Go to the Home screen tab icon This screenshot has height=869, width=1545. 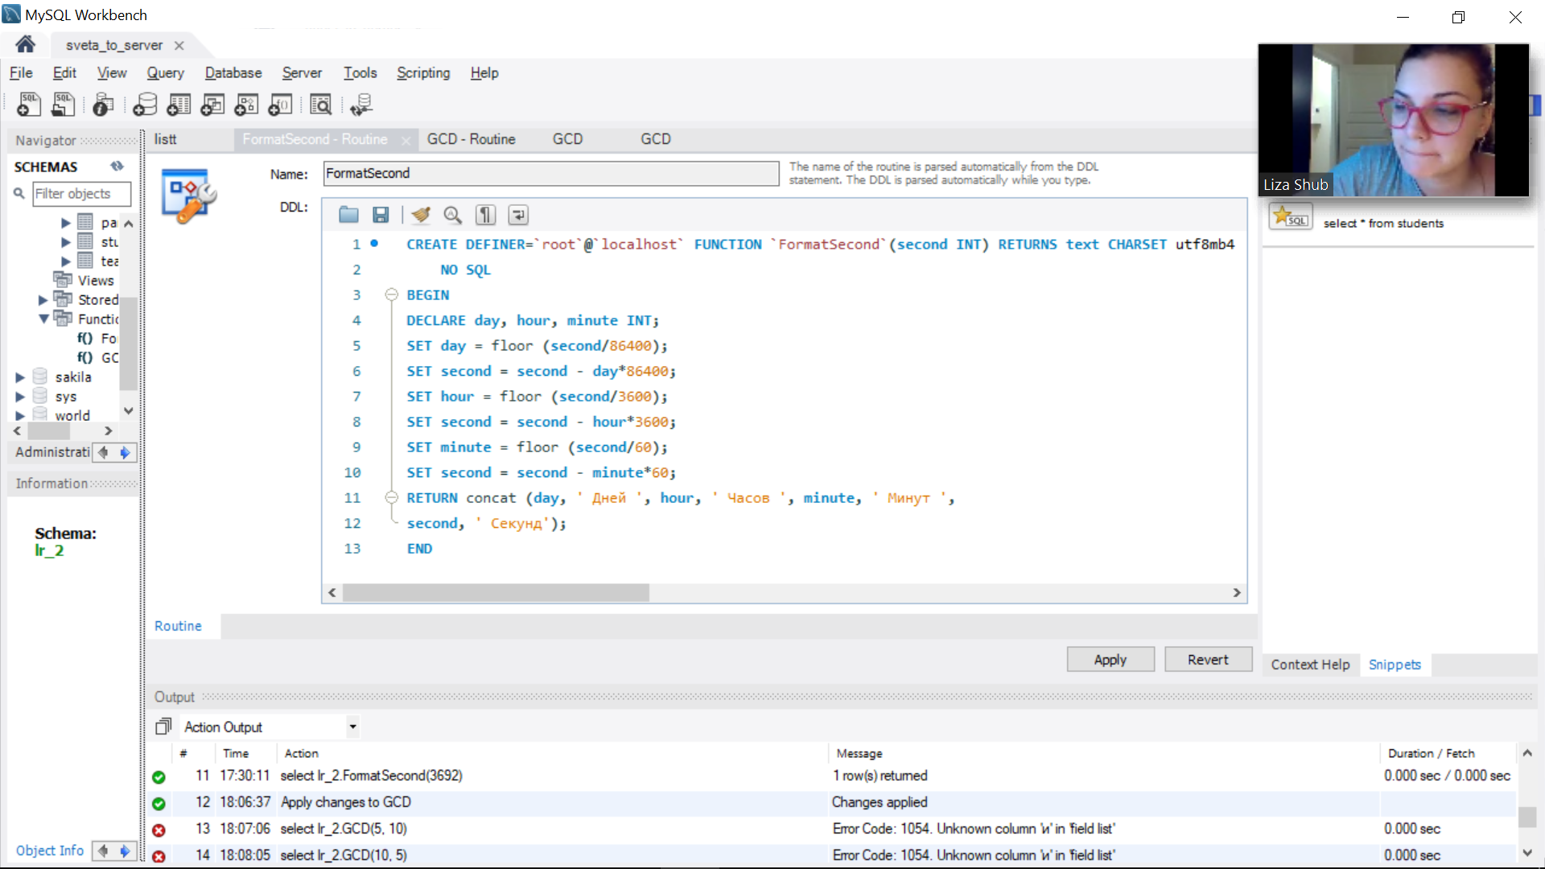25,44
